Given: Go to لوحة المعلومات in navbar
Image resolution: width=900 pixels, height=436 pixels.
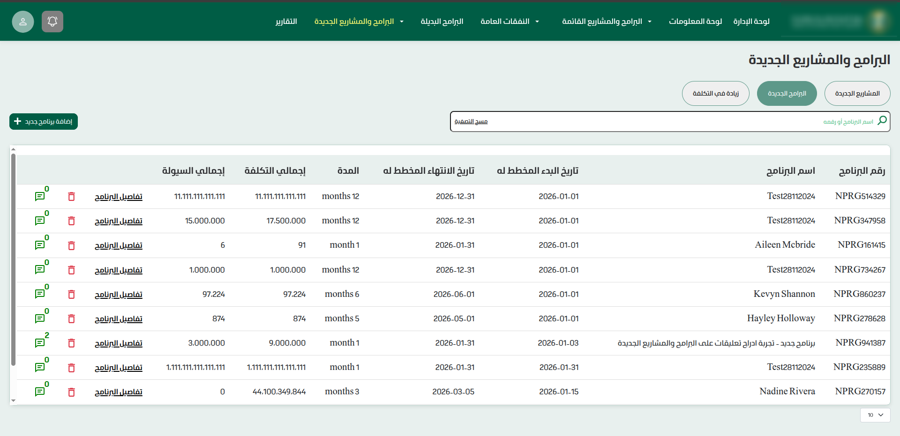Looking at the screenshot, I should pos(695,22).
